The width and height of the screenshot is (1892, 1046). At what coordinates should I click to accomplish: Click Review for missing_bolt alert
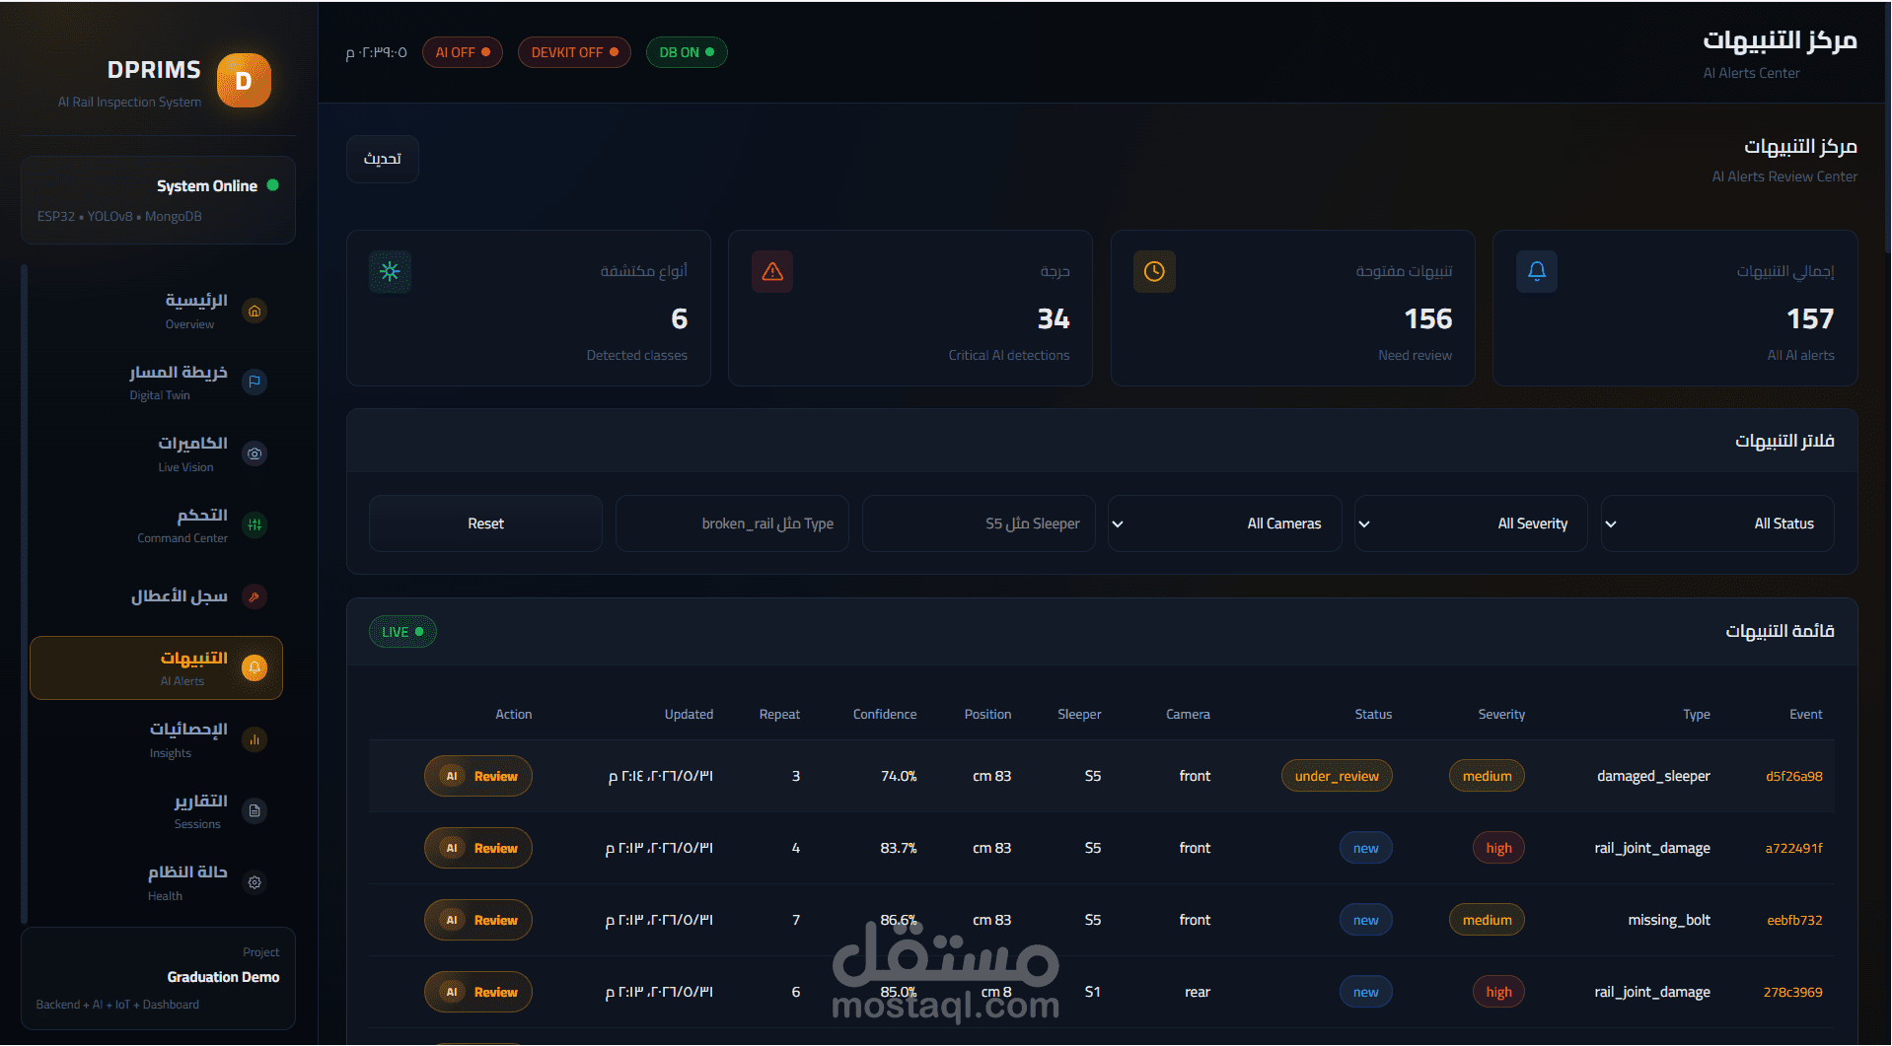point(478,921)
